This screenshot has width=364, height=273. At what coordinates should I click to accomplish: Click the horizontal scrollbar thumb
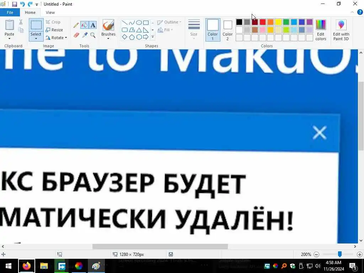point(160,246)
